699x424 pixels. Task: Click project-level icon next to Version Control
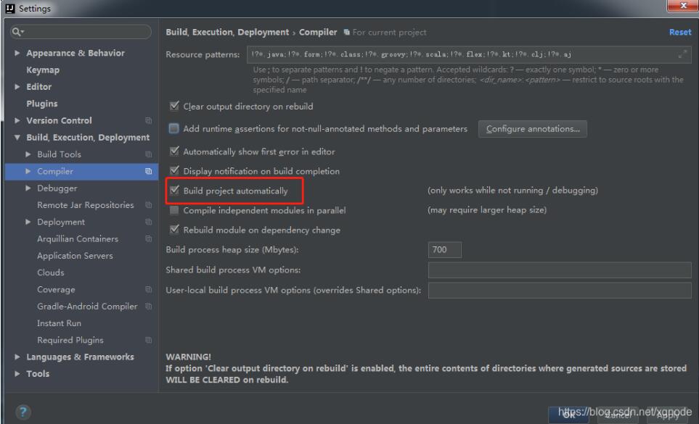[x=149, y=120]
